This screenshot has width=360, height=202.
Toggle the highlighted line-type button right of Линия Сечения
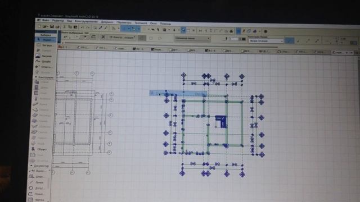(x=289, y=41)
